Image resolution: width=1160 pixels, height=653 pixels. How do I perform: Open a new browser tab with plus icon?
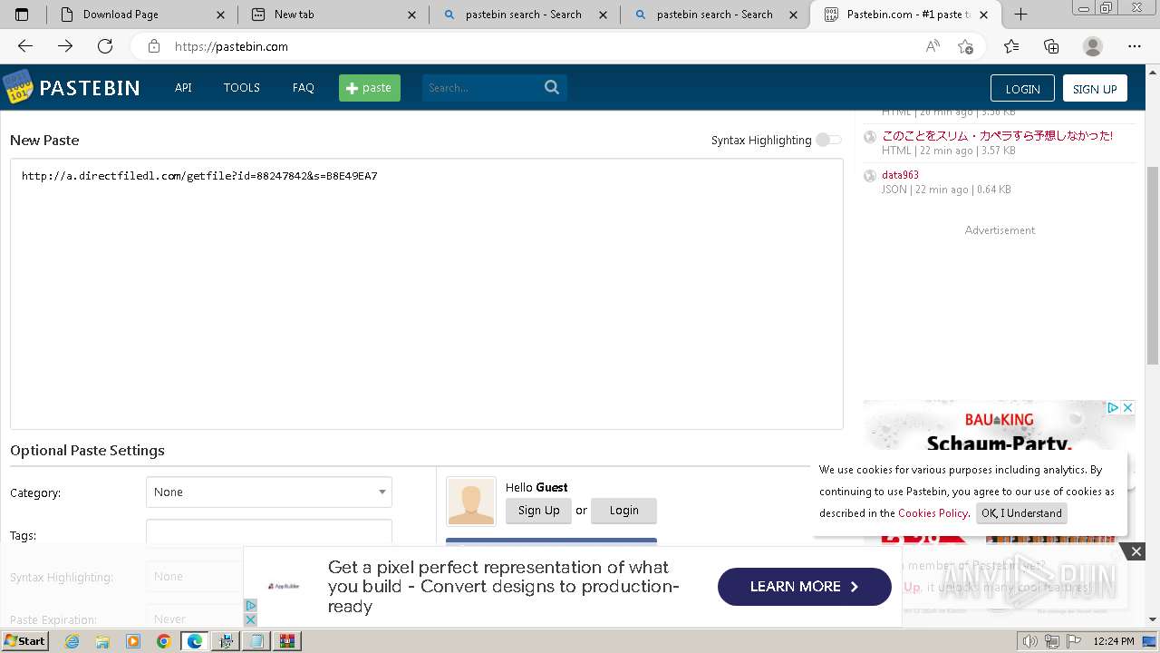click(1021, 14)
